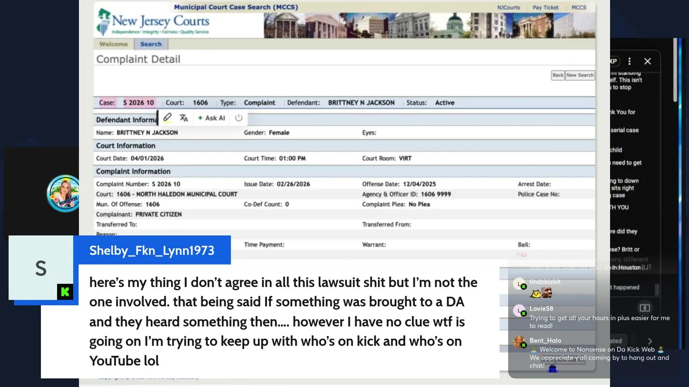Viewport: 689px width, 387px height.
Task: Click Issue Date '02/26/2026'
Action: click(294, 184)
